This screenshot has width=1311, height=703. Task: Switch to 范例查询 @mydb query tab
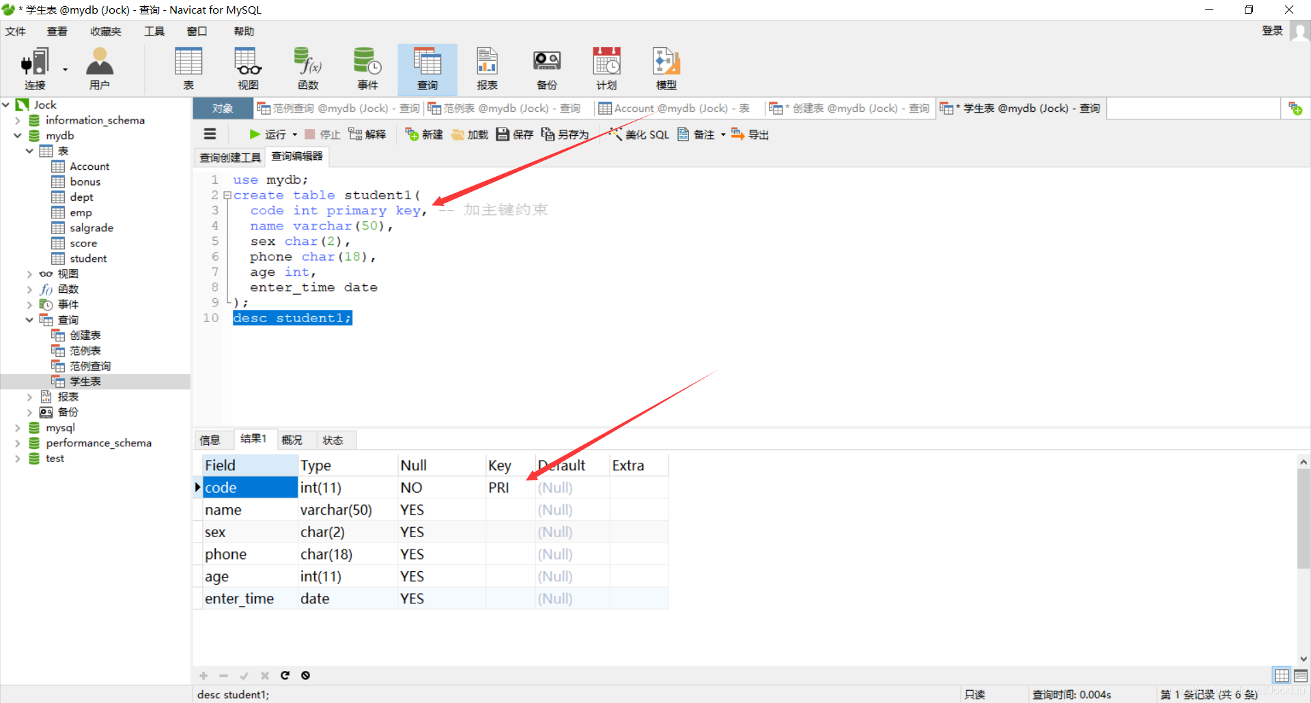(339, 109)
